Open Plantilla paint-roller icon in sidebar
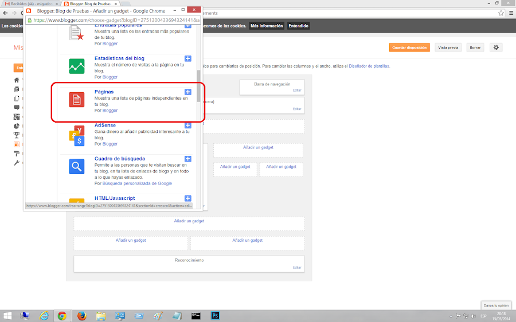This screenshot has width=516, height=322. click(x=17, y=154)
